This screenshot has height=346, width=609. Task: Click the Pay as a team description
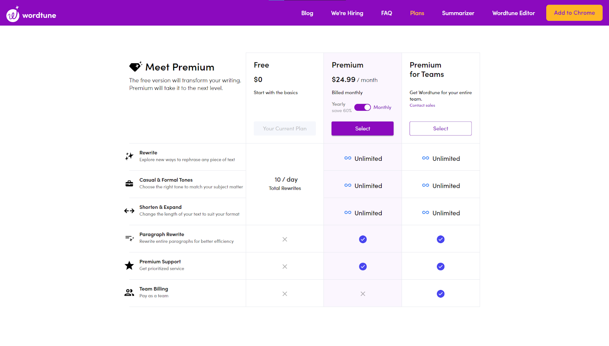[154, 296]
